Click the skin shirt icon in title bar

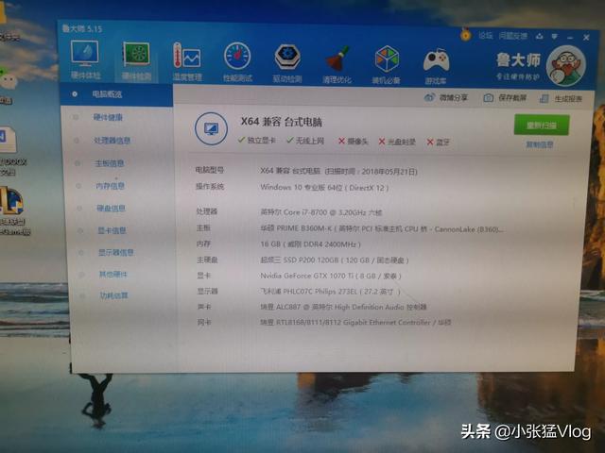click(539, 36)
